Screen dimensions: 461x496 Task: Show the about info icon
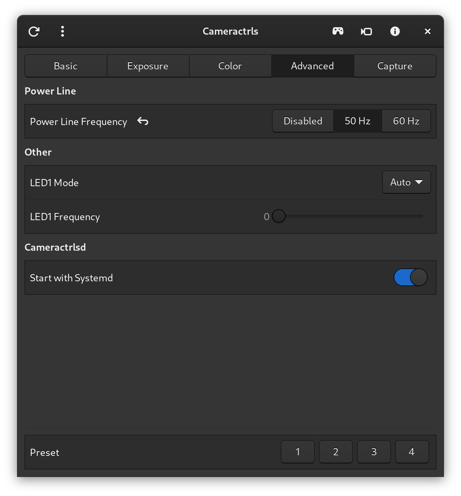click(395, 32)
